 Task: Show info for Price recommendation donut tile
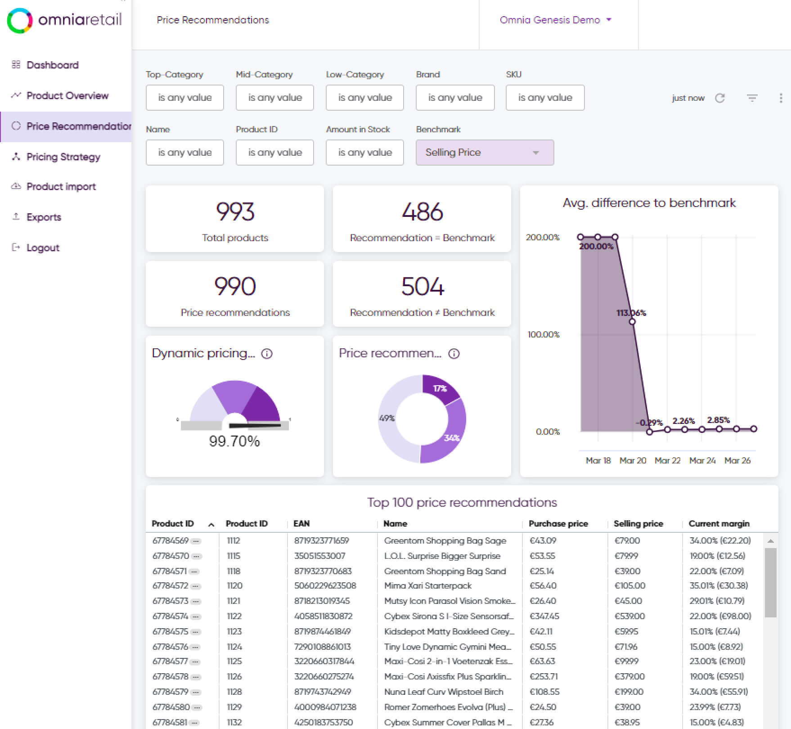point(454,354)
